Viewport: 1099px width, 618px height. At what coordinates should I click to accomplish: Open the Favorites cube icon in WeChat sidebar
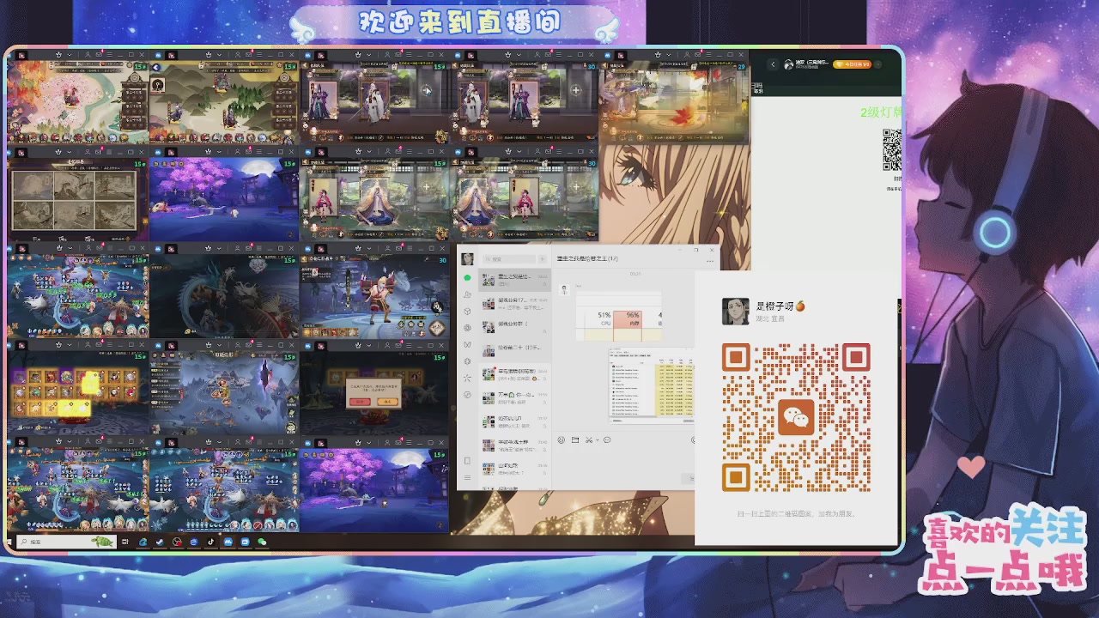(x=468, y=311)
